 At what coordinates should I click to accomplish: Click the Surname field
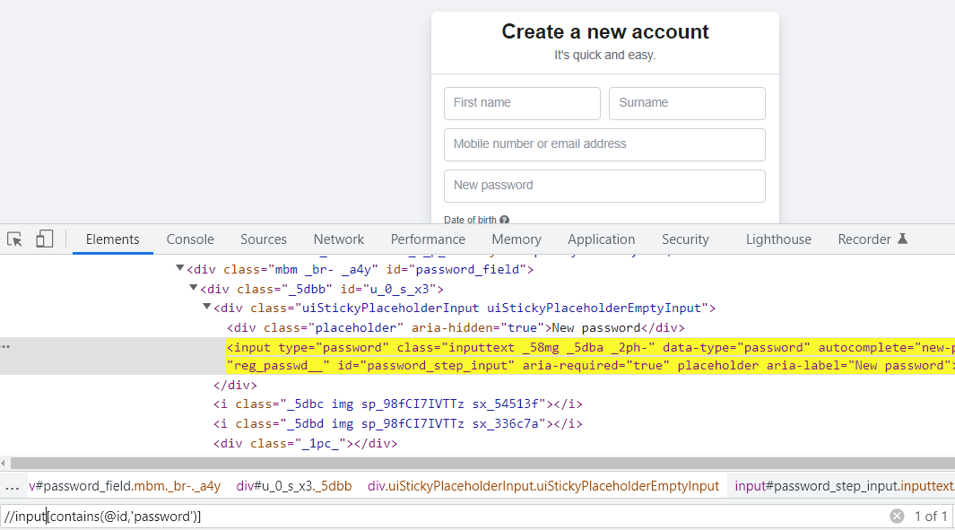click(x=687, y=103)
